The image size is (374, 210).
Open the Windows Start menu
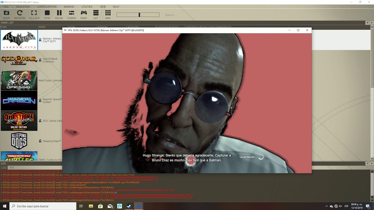click(x=5, y=206)
